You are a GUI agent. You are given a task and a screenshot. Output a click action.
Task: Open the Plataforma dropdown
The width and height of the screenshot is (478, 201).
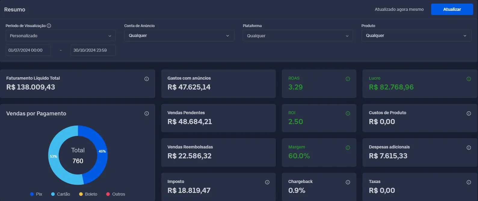click(x=298, y=36)
